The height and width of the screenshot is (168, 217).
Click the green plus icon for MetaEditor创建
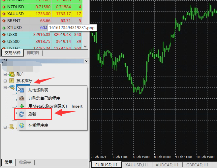22,106
